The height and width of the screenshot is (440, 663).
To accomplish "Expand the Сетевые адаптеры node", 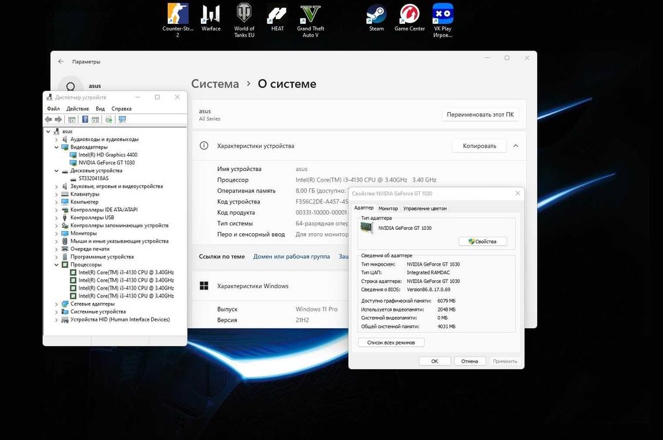I will 56,304.
